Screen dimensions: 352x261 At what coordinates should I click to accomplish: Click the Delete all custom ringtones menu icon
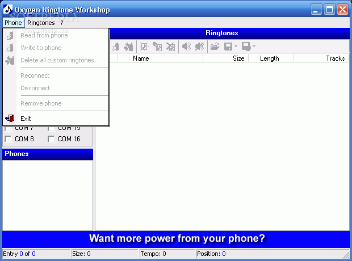pos(10,60)
